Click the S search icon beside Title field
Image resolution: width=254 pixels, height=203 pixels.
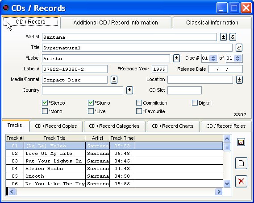(x=239, y=48)
